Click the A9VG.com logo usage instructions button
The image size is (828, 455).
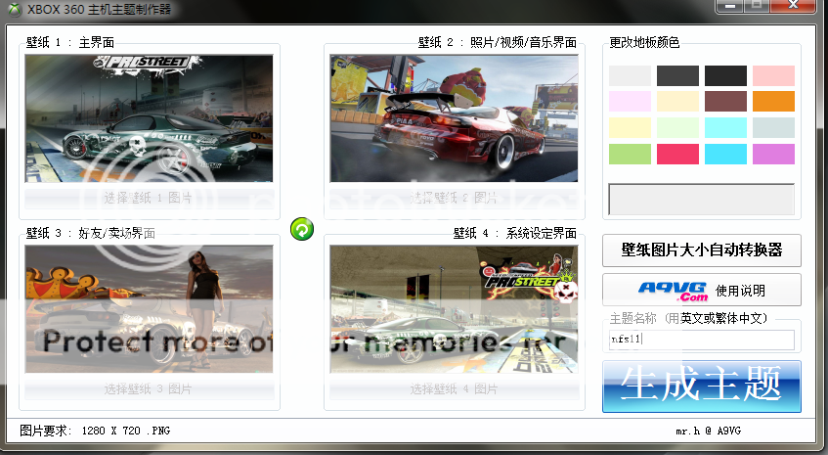click(702, 290)
